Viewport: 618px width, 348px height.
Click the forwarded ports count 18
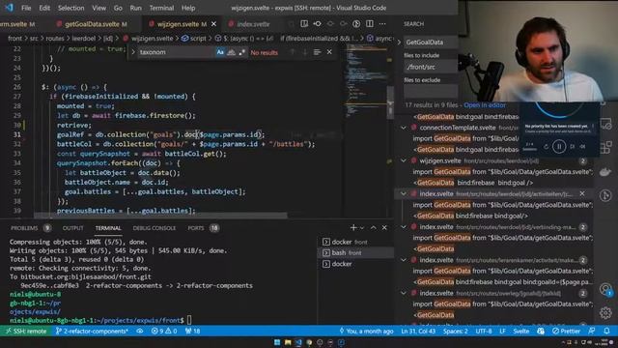(193, 331)
